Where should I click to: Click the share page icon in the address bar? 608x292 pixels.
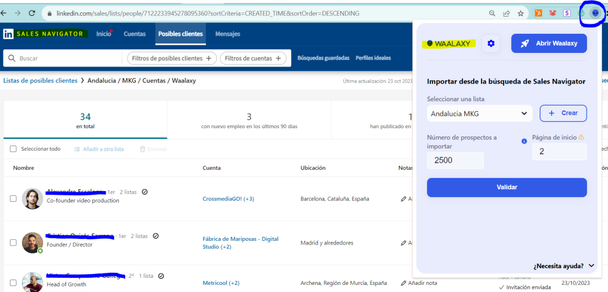(x=506, y=13)
